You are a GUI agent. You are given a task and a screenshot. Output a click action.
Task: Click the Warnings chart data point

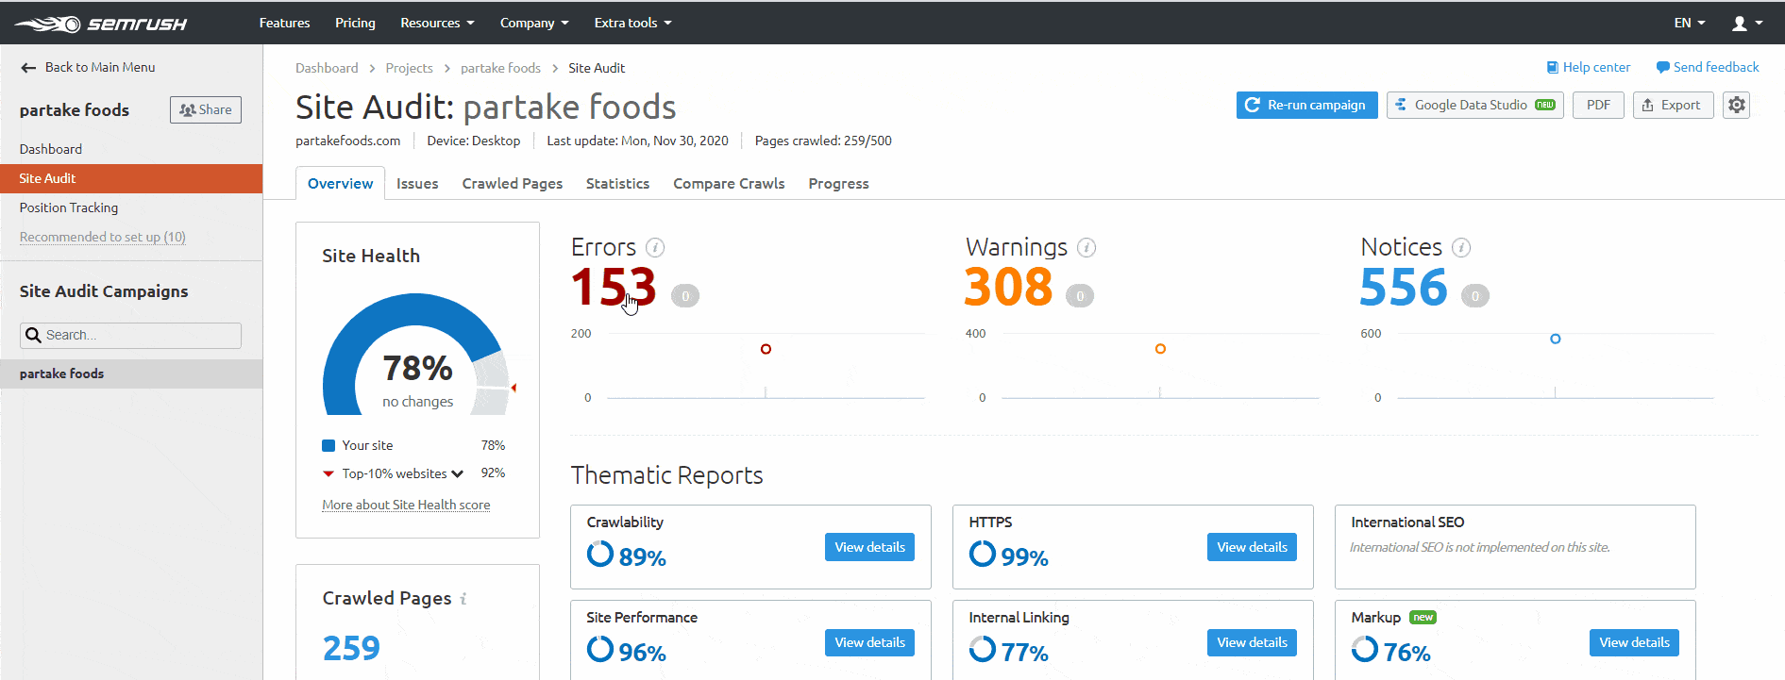tap(1160, 349)
